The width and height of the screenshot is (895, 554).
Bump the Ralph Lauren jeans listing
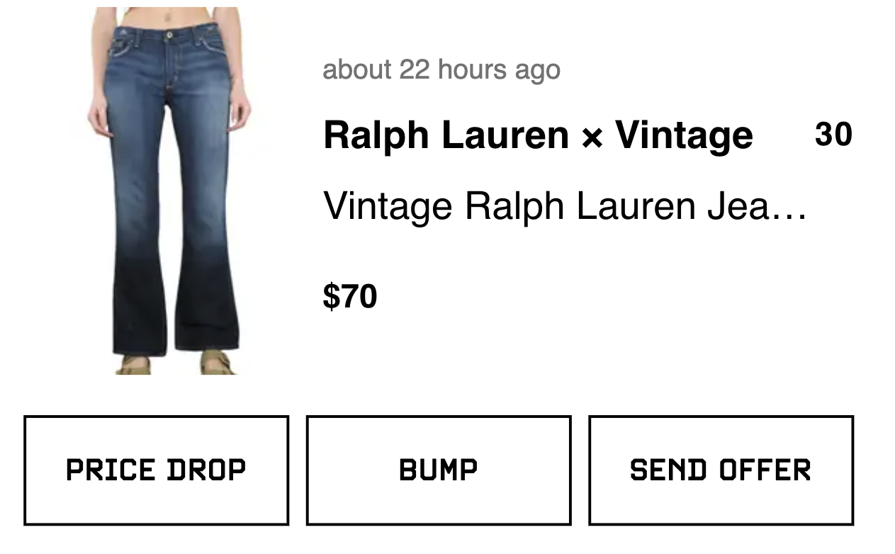[x=439, y=470]
